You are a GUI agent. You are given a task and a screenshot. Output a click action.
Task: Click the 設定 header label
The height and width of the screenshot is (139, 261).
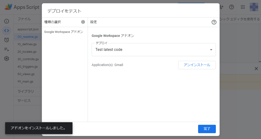[94, 22]
